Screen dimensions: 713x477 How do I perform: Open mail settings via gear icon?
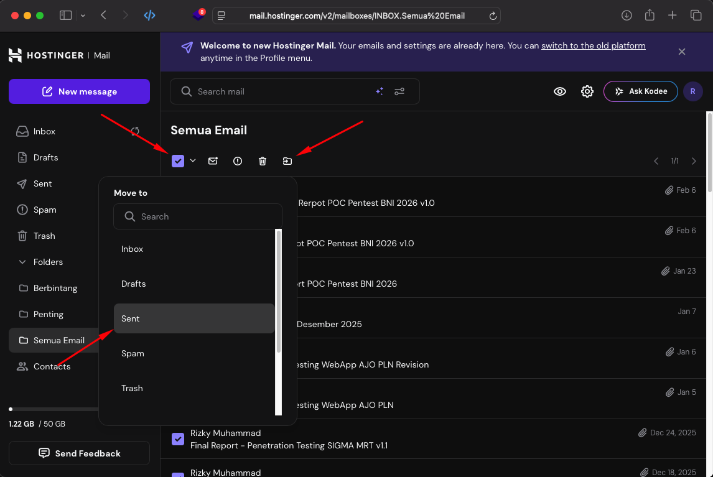[x=587, y=91]
